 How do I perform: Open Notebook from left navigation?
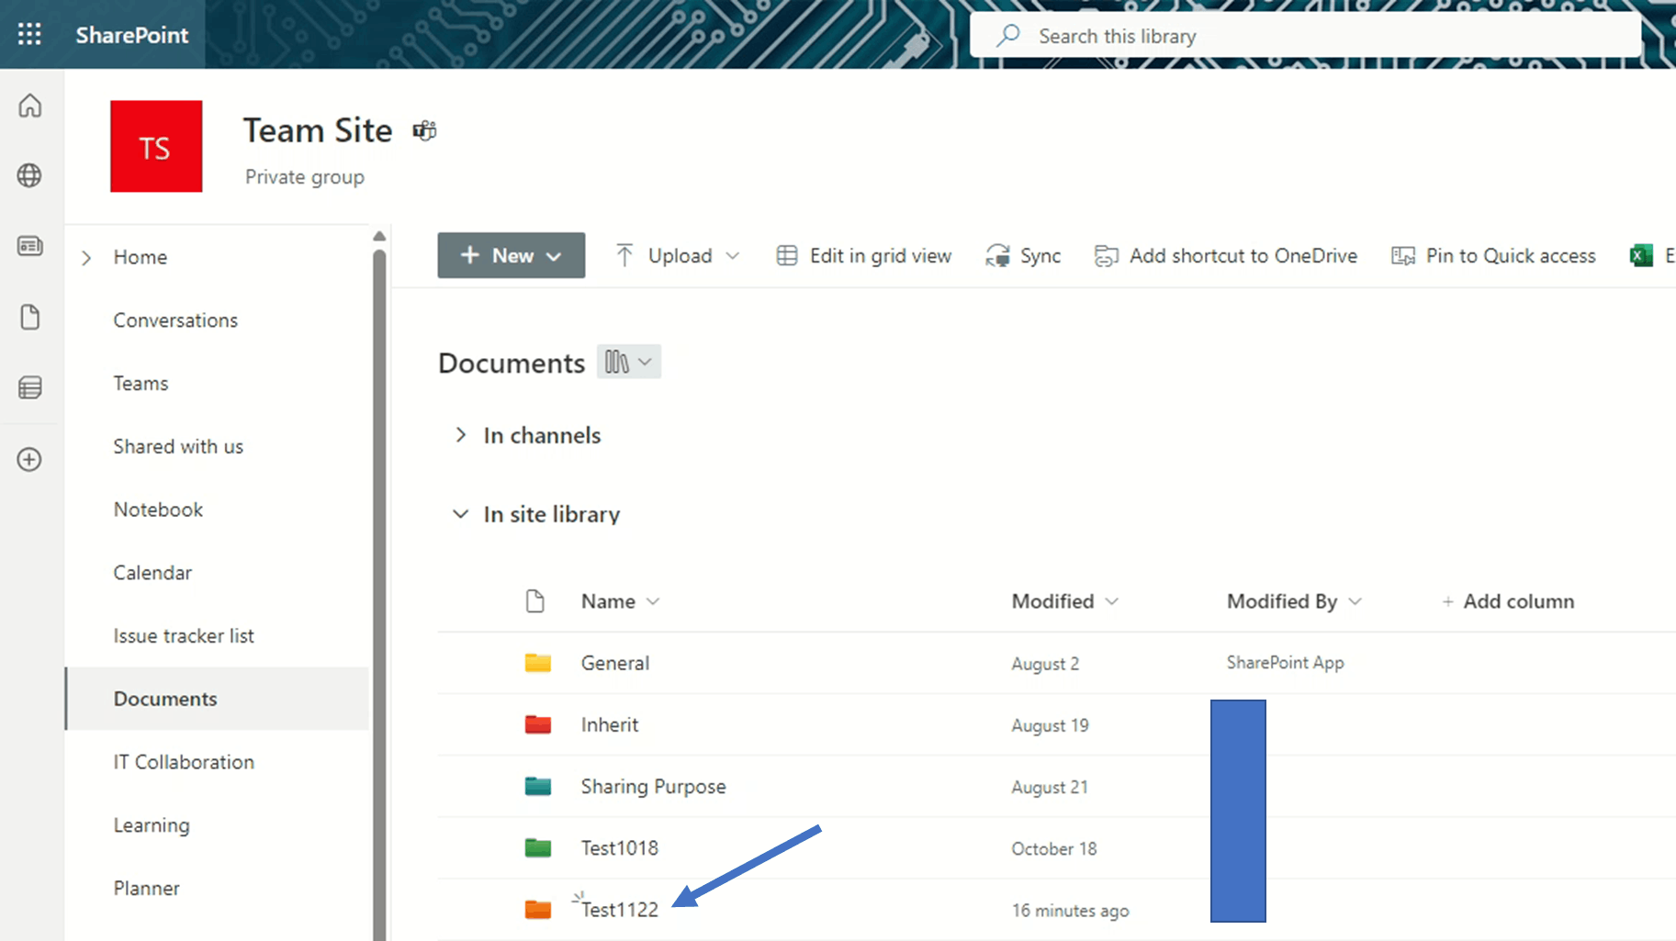158,510
